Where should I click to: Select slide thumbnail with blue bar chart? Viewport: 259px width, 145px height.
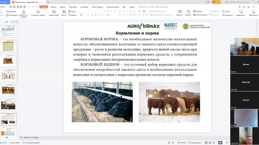pyautogui.click(x=8, y=31)
